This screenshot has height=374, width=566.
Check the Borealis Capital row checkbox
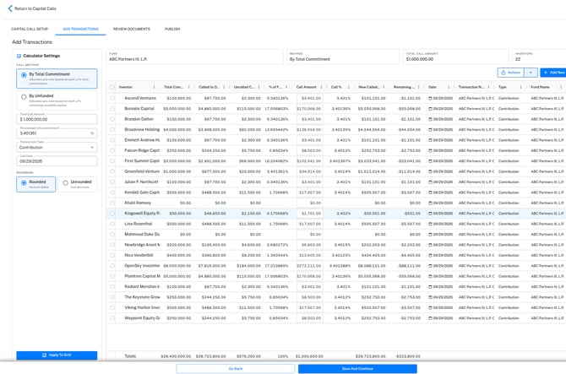pyautogui.click(x=112, y=109)
